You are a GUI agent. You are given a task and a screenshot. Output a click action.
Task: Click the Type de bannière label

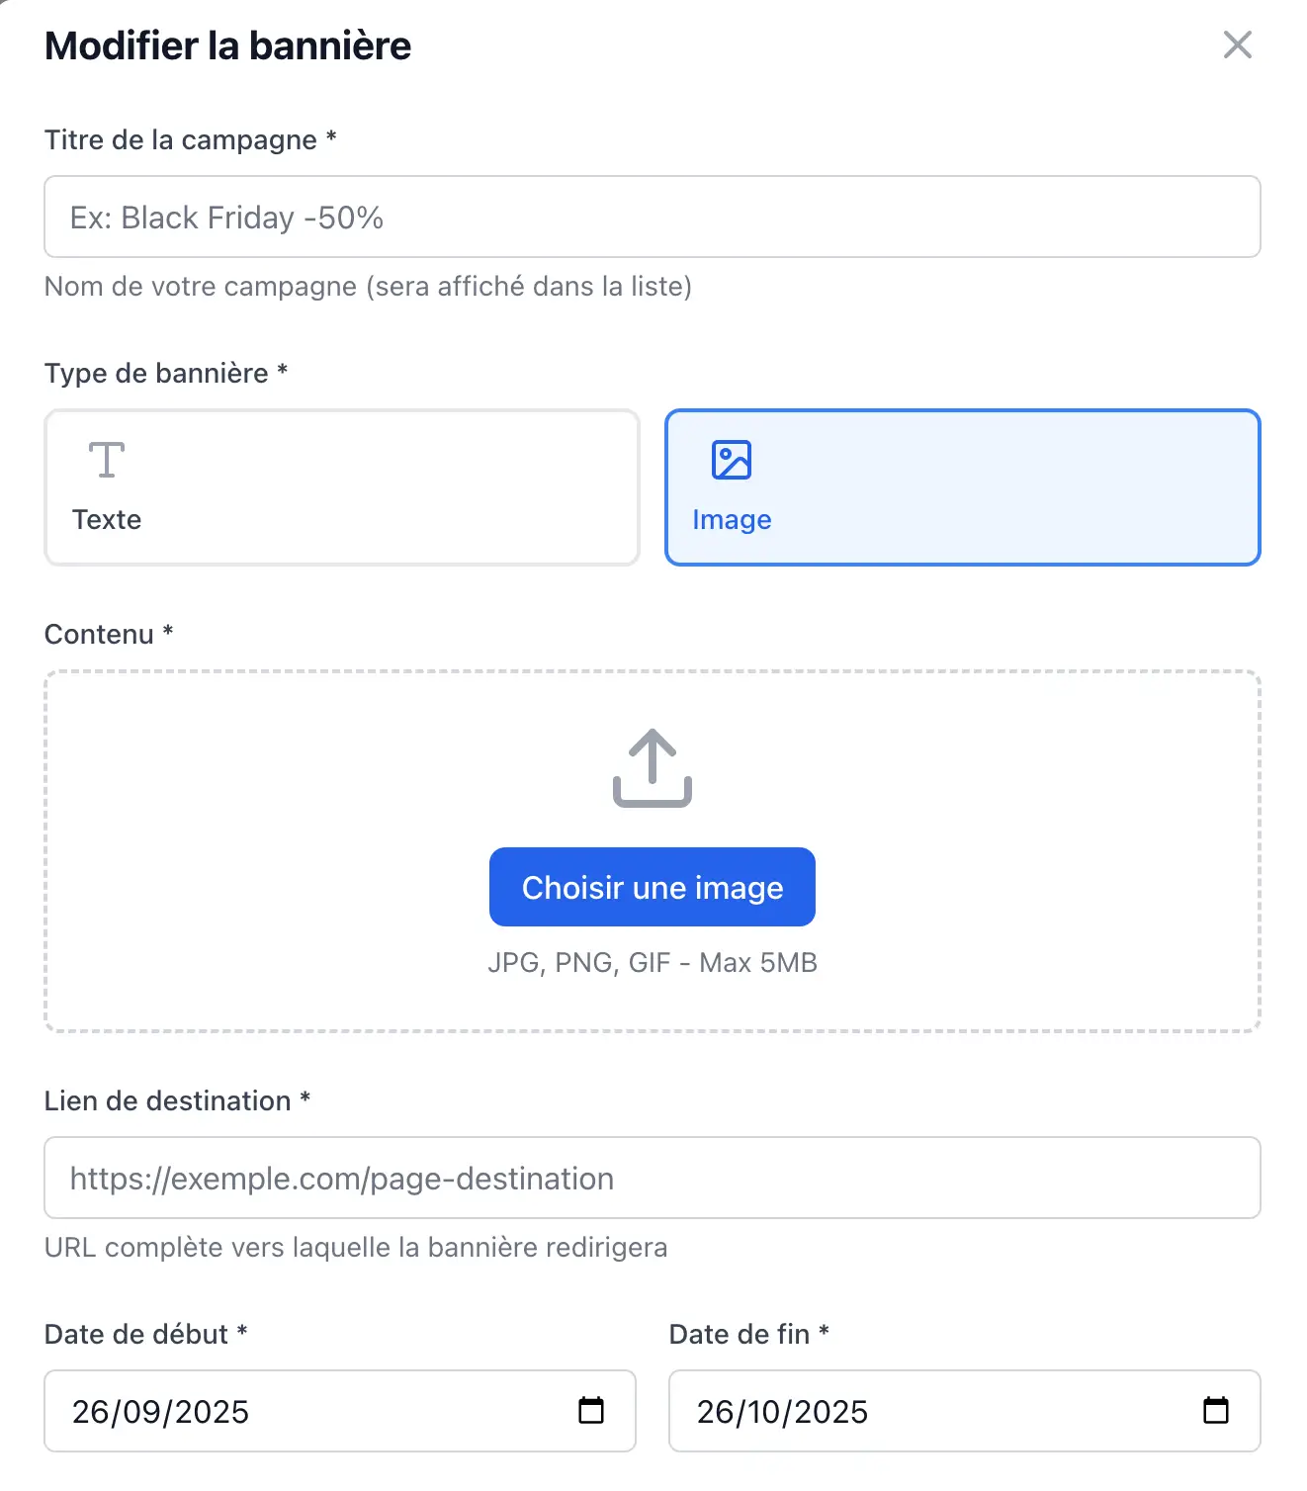(x=156, y=373)
